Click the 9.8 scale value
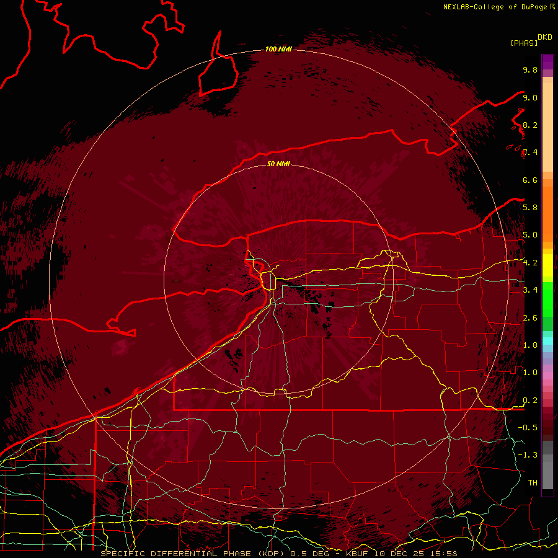Screen dimensions: 558x558 [x=530, y=69]
